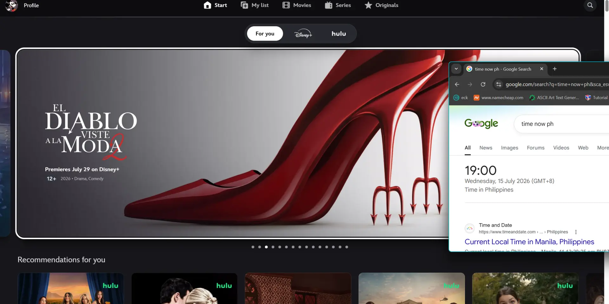The width and height of the screenshot is (609, 304).
Task: Select the currently active third carousel dot
Action: pos(266,247)
